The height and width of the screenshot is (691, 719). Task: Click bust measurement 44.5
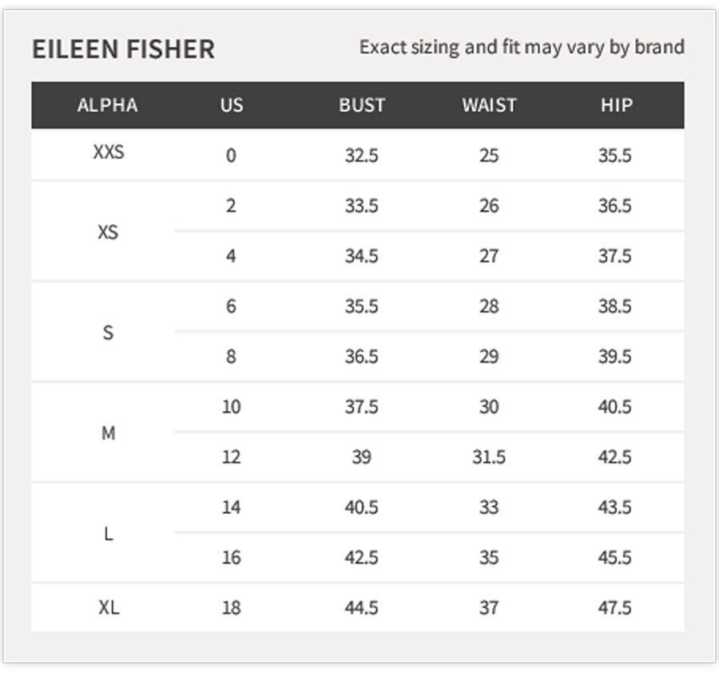coord(361,608)
